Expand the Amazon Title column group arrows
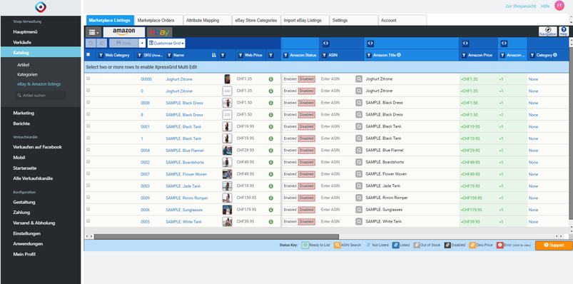 (x=370, y=43)
